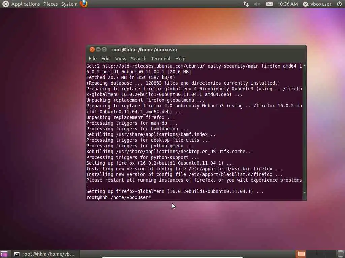Viewport: 345px width, 258px height.
Task: Click 'Processing triggers for man-db' line
Action: click(x=132, y=123)
